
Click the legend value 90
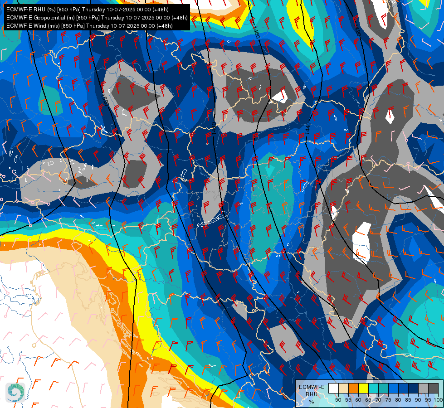(418, 400)
